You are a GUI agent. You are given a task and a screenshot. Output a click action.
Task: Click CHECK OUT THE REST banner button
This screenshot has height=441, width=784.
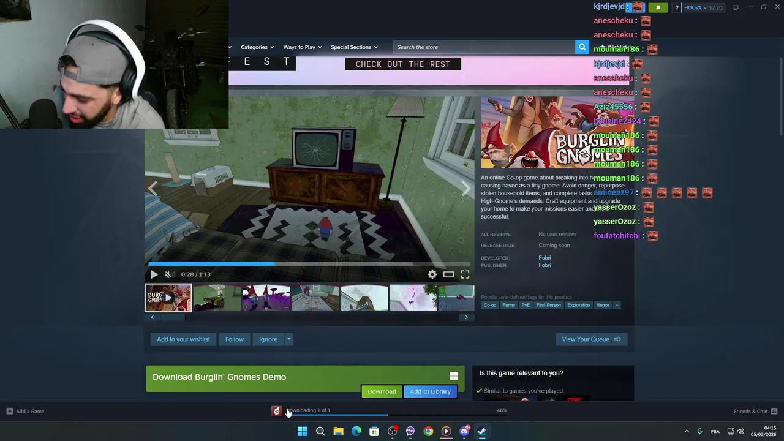(x=403, y=64)
